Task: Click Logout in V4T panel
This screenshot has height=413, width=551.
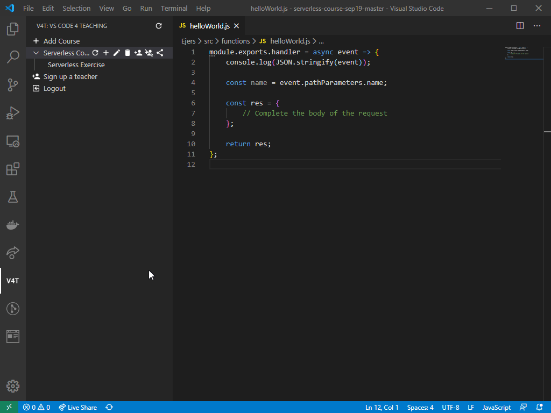Action: tap(54, 89)
